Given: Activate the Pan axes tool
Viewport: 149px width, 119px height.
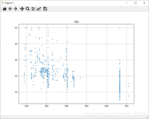Looking at the screenshot, I should (x=22, y=9).
